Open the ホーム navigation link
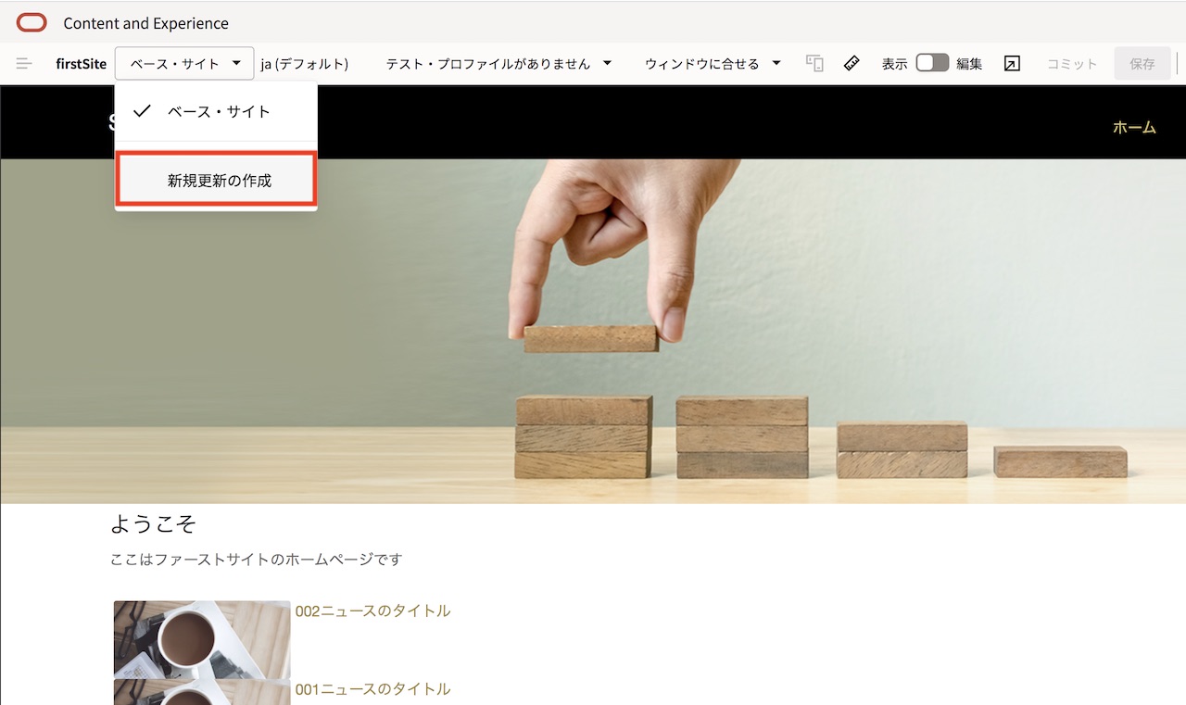The width and height of the screenshot is (1186, 705). (x=1133, y=128)
